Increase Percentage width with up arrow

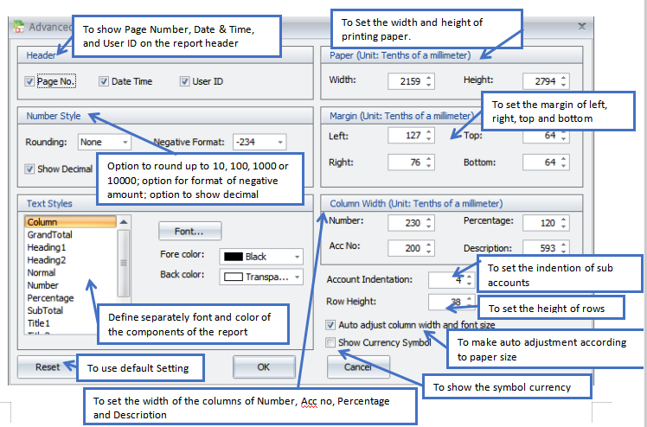pyautogui.click(x=564, y=219)
